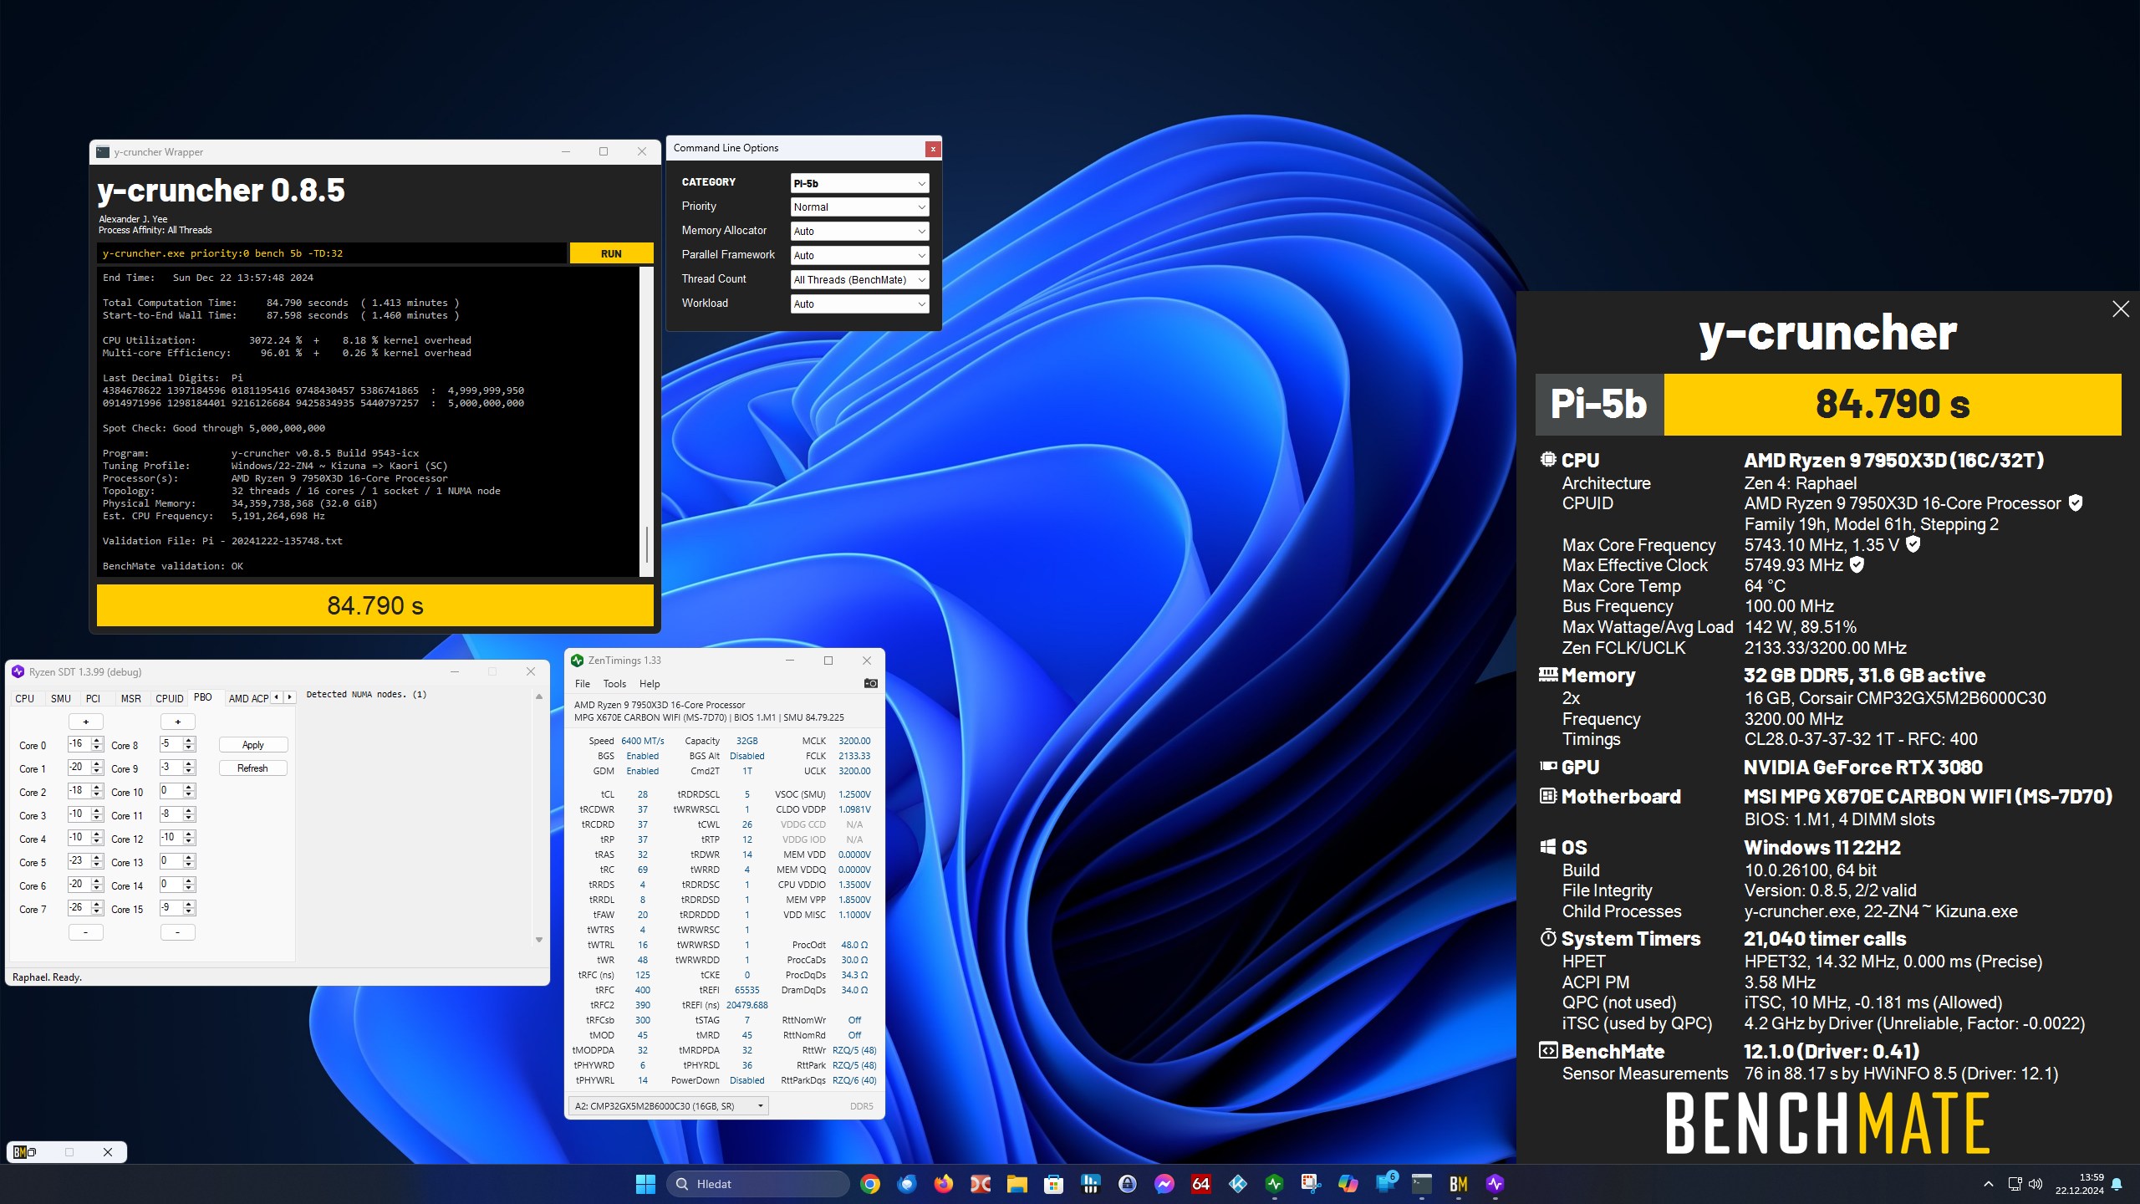Open AIDA64 red 64 taskbar icon

point(1200,1184)
